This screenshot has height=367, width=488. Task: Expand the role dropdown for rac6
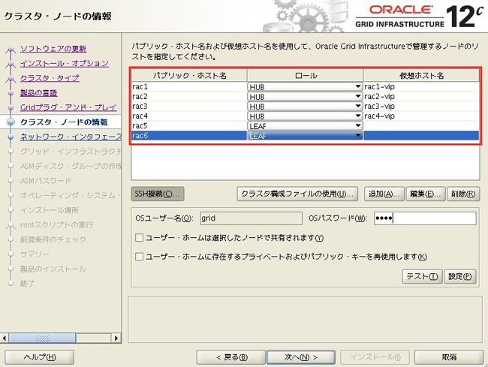(358, 136)
